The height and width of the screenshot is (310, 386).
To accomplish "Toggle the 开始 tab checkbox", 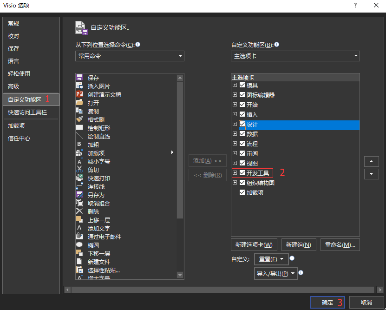I will coord(242,105).
